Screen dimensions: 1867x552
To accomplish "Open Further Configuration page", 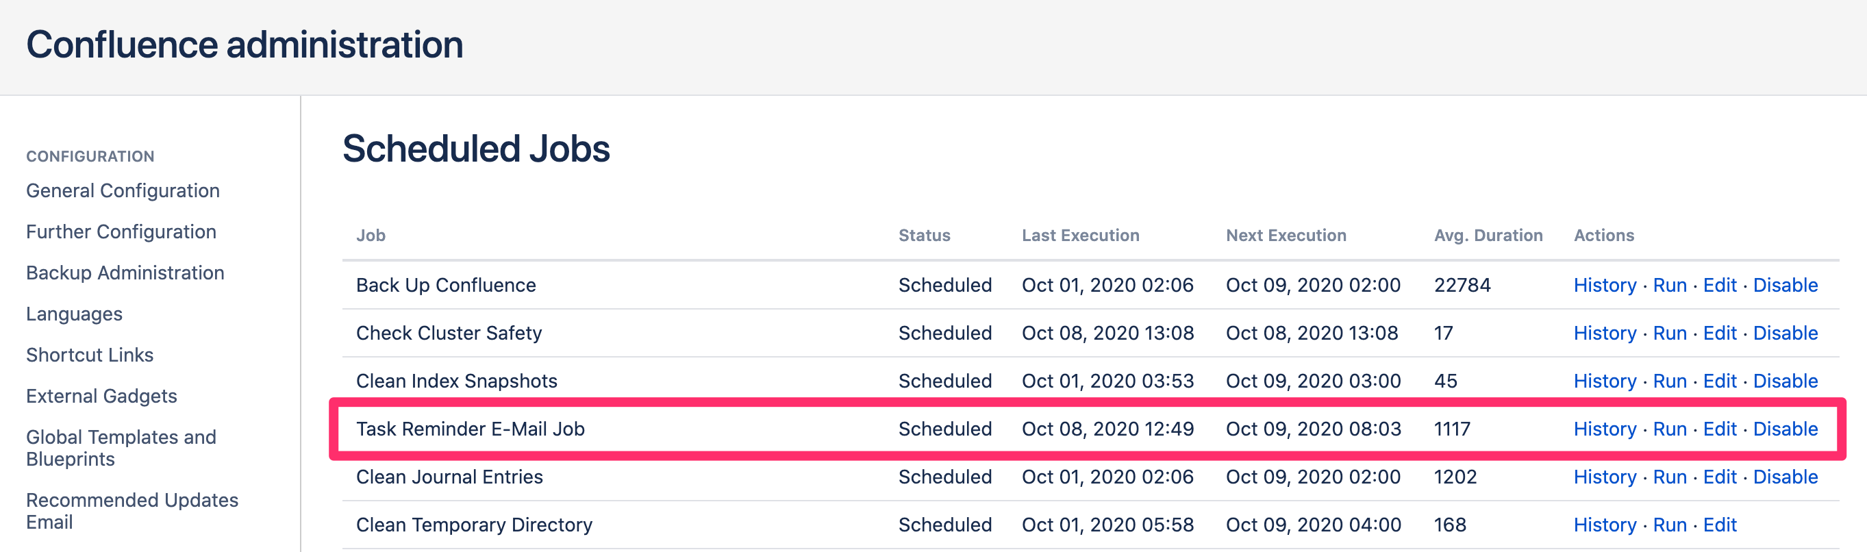I will [x=121, y=231].
